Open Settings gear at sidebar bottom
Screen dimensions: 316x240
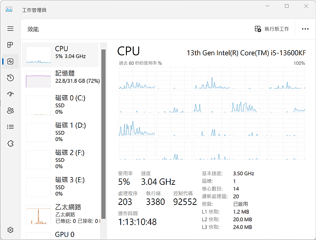pyautogui.click(x=11, y=230)
